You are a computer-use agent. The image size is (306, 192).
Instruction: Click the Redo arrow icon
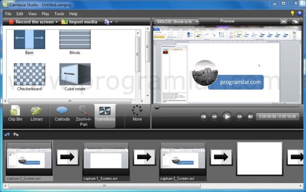(x=16, y=134)
